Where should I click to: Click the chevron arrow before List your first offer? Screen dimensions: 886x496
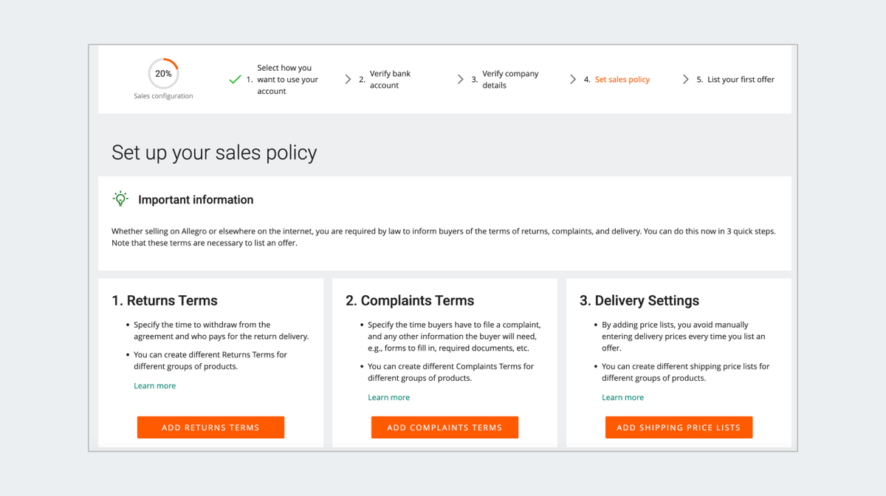686,80
